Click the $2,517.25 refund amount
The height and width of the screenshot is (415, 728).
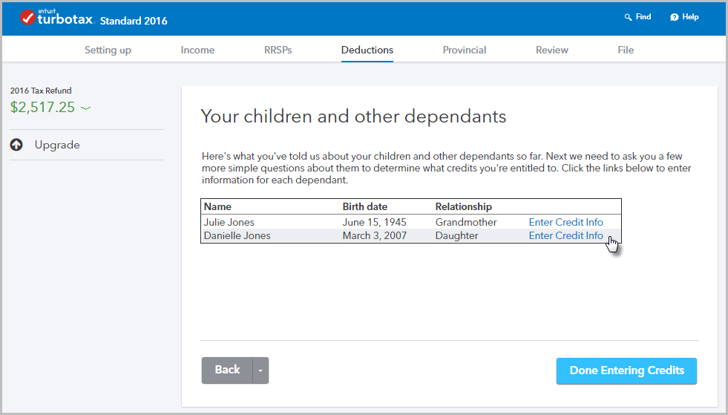(x=42, y=108)
